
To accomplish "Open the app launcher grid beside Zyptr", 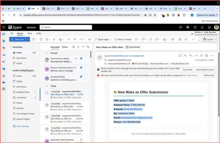I will 4,28.
